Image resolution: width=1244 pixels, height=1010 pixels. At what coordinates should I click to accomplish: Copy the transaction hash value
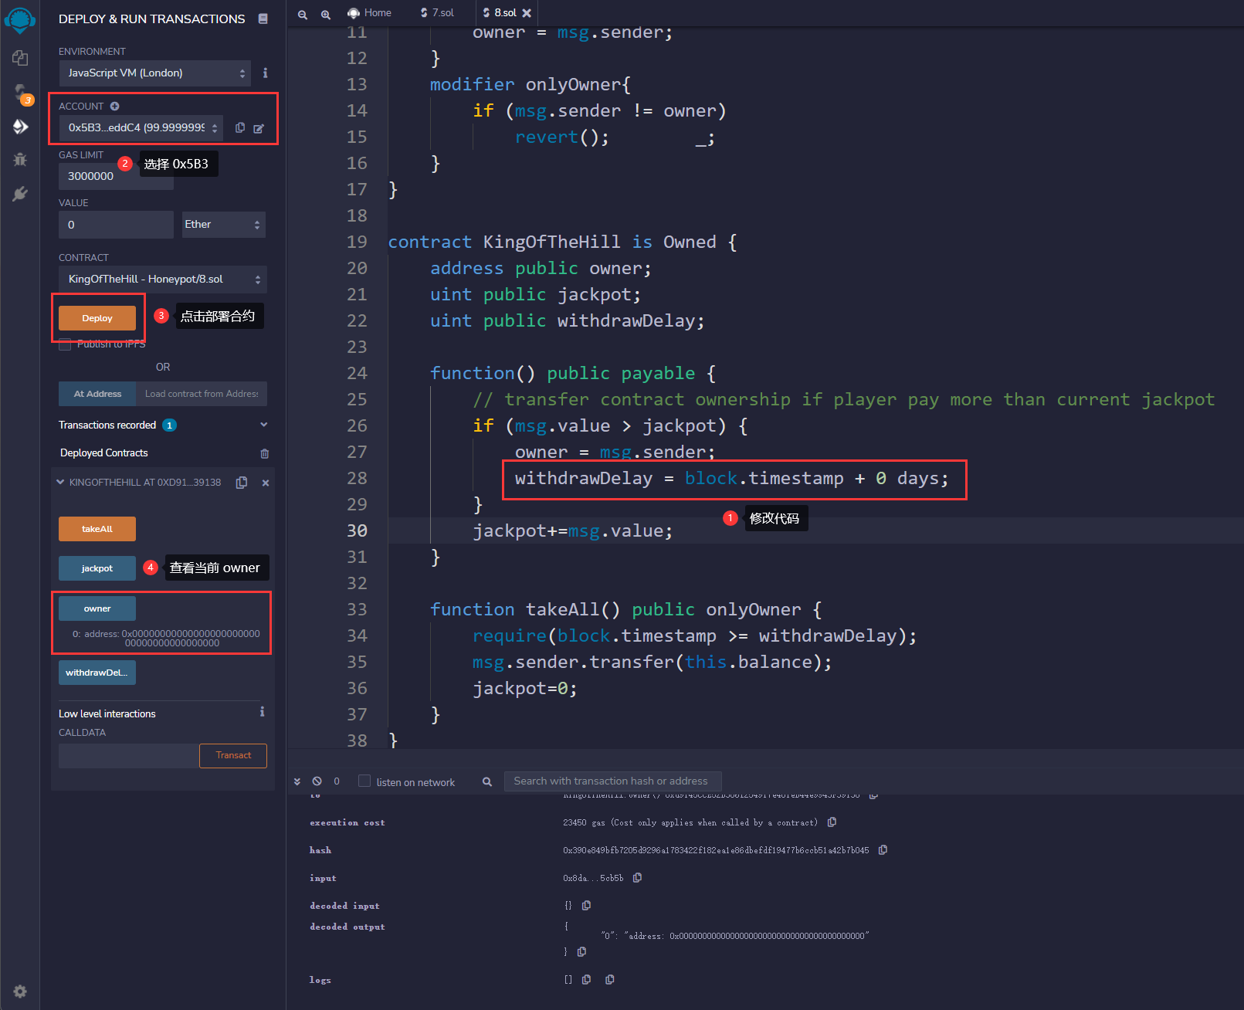[x=883, y=849]
